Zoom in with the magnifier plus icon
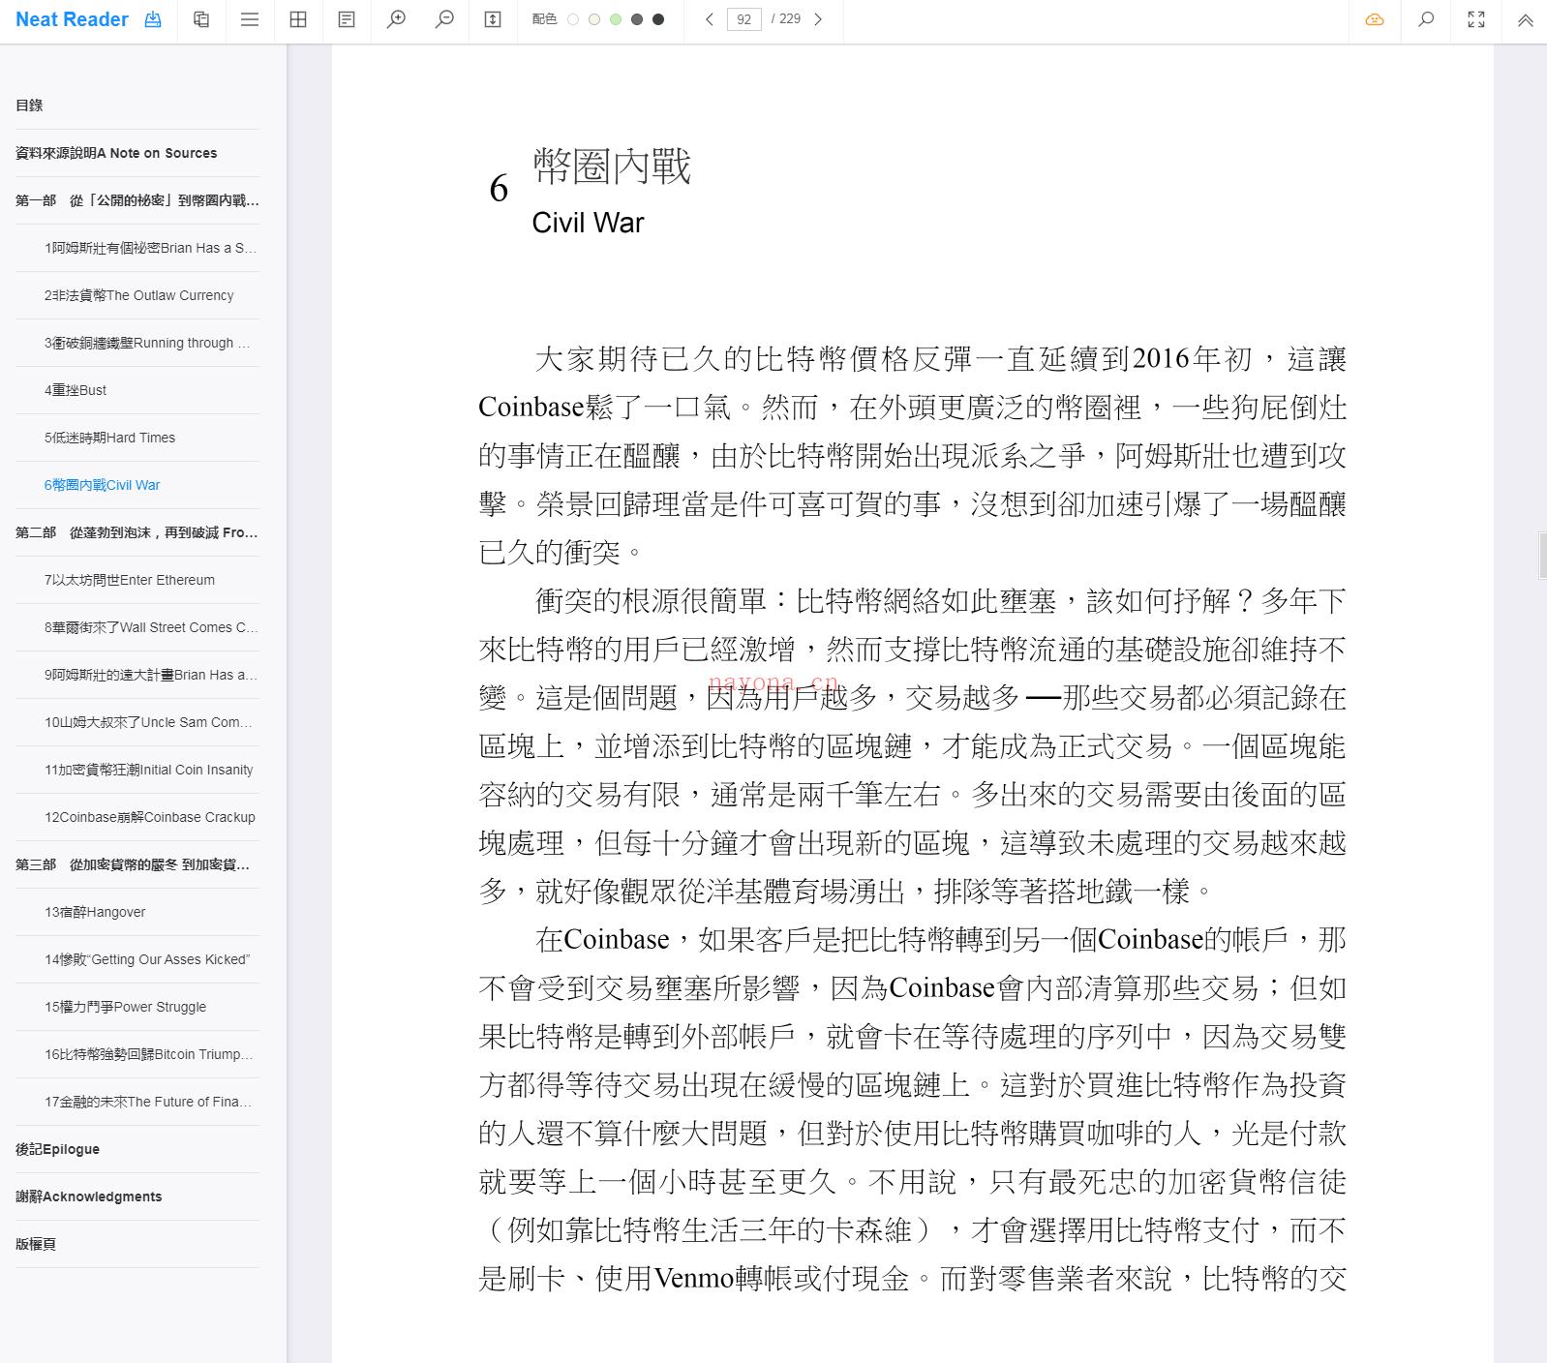 pos(396,19)
